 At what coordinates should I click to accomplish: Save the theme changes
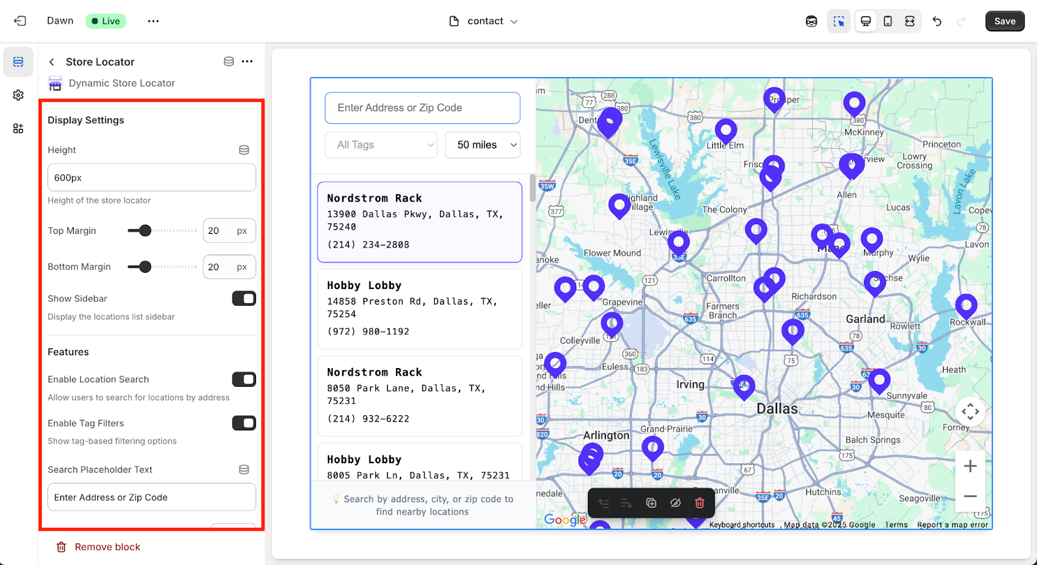tap(1005, 21)
